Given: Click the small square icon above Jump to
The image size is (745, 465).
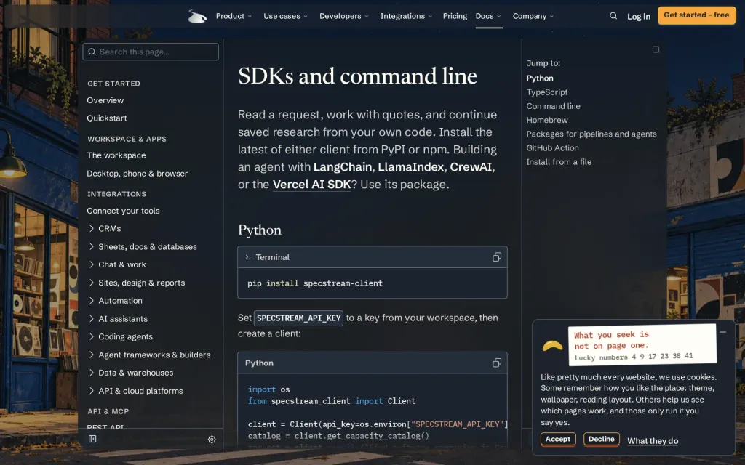Looking at the screenshot, I should coord(656,49).
